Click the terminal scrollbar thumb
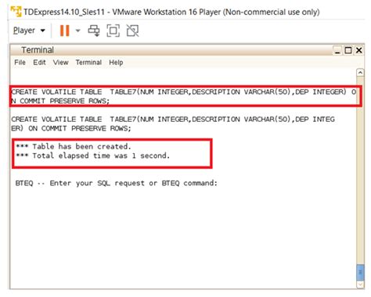Image resolution: width=371 pixels, height=297 pixels. [360, 273]
